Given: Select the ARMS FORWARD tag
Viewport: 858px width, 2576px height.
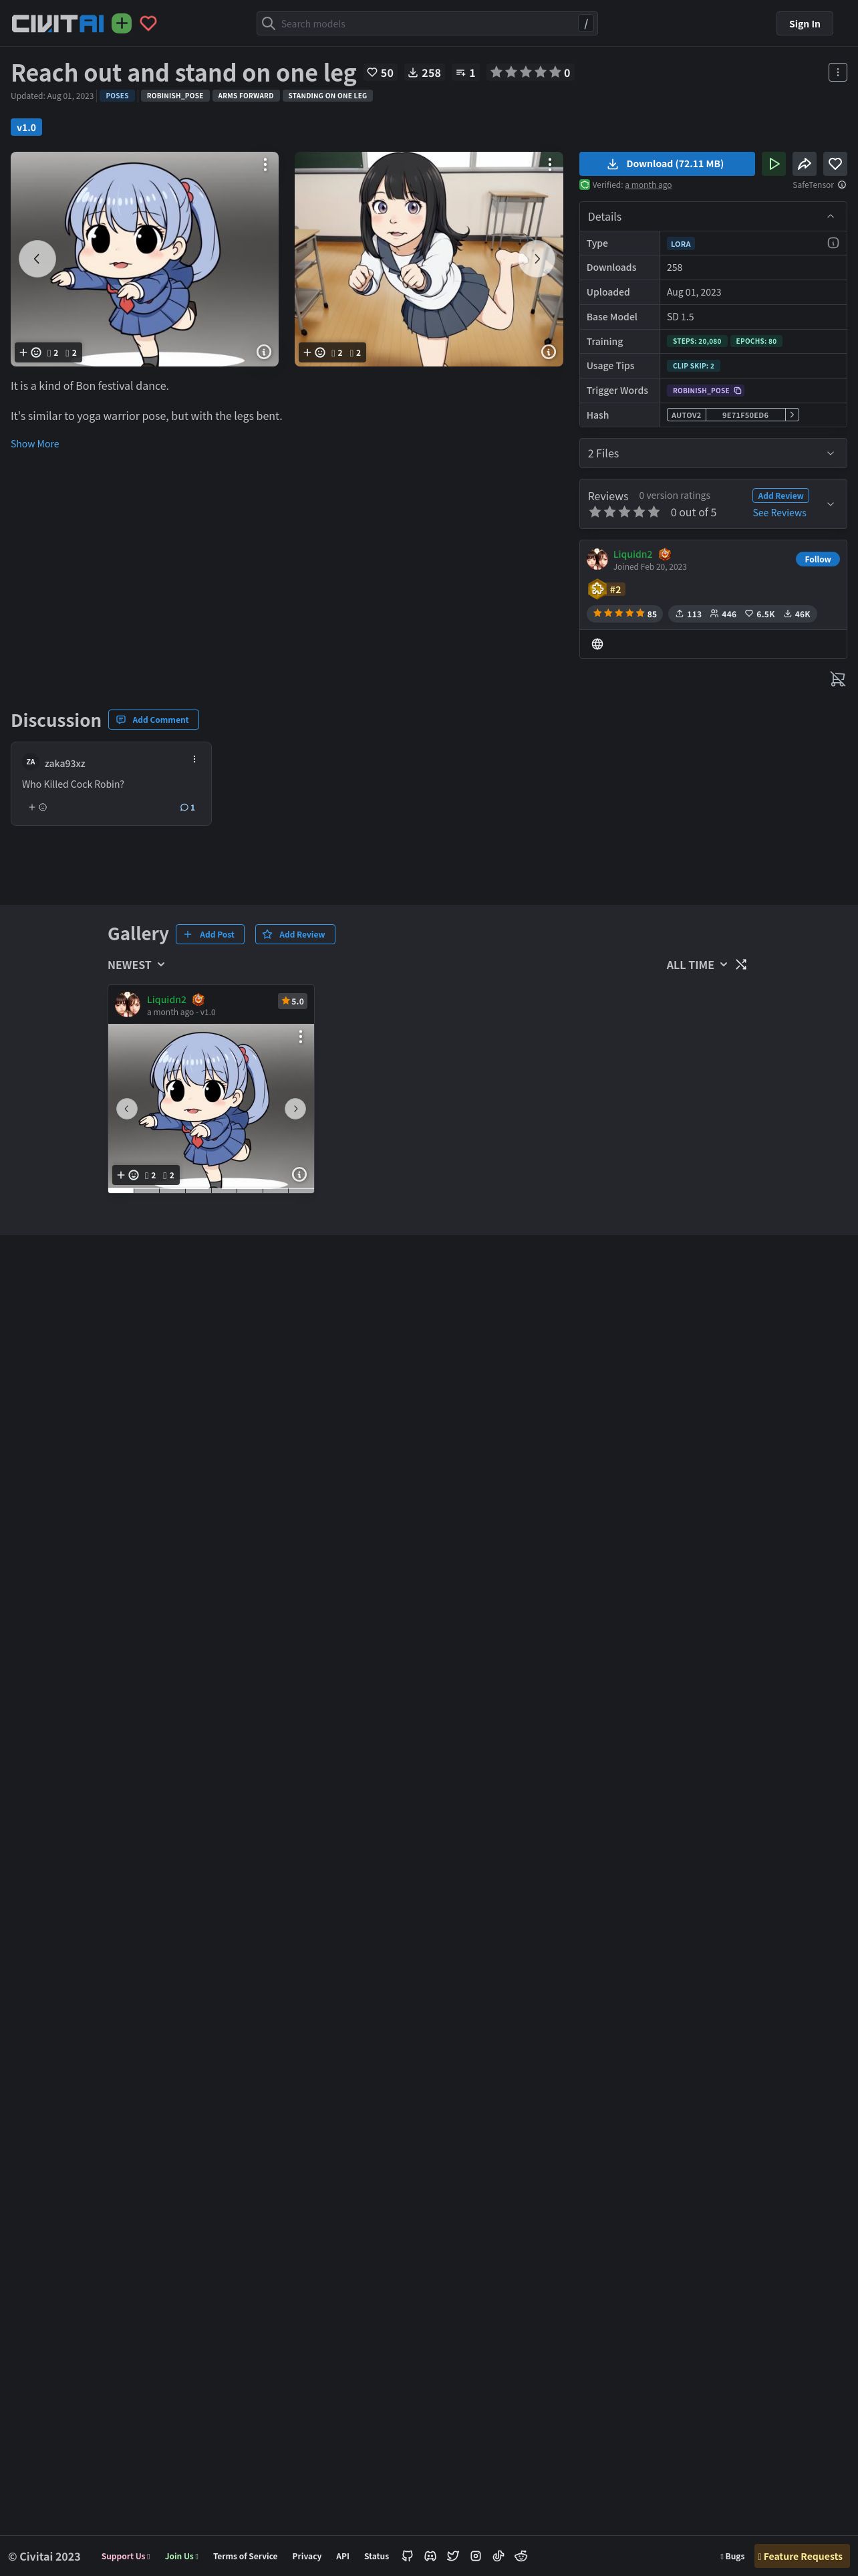Looking at the screenshot, I should [246, 96].
